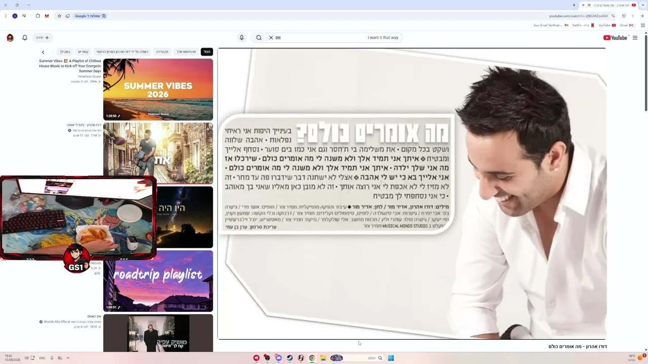Screen dimensions: 648x364
Task: Clear the YouTube search box text
Action: click(271, 37)
